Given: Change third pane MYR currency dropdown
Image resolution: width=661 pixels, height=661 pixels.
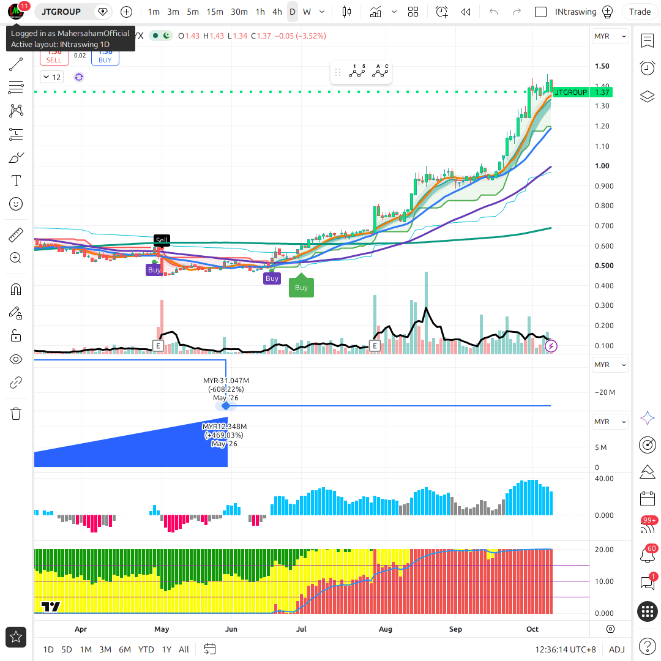Looking at the screenshot, I should pyautogui.click(x=610, y=422).
